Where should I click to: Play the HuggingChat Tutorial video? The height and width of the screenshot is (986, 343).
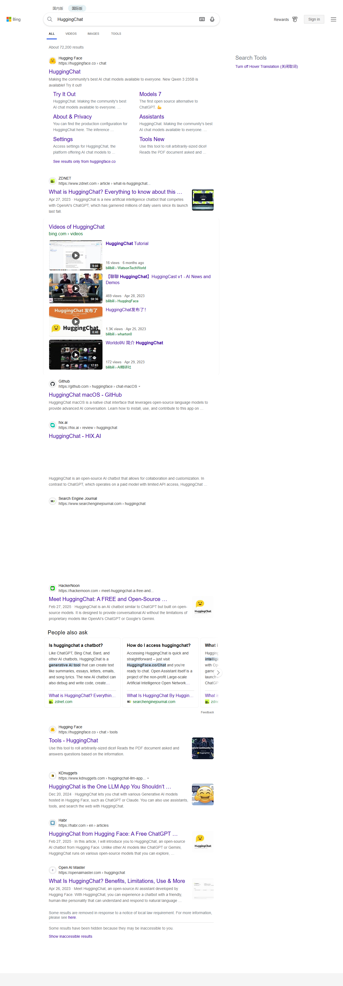point(76,255)
